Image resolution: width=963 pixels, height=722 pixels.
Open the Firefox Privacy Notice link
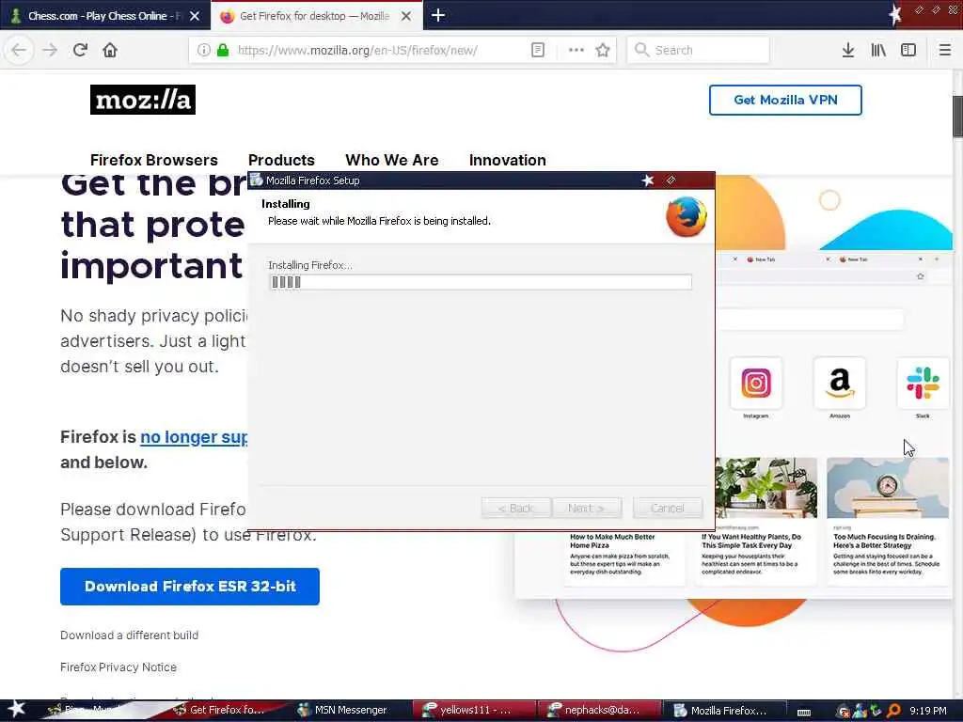[118, 667]
